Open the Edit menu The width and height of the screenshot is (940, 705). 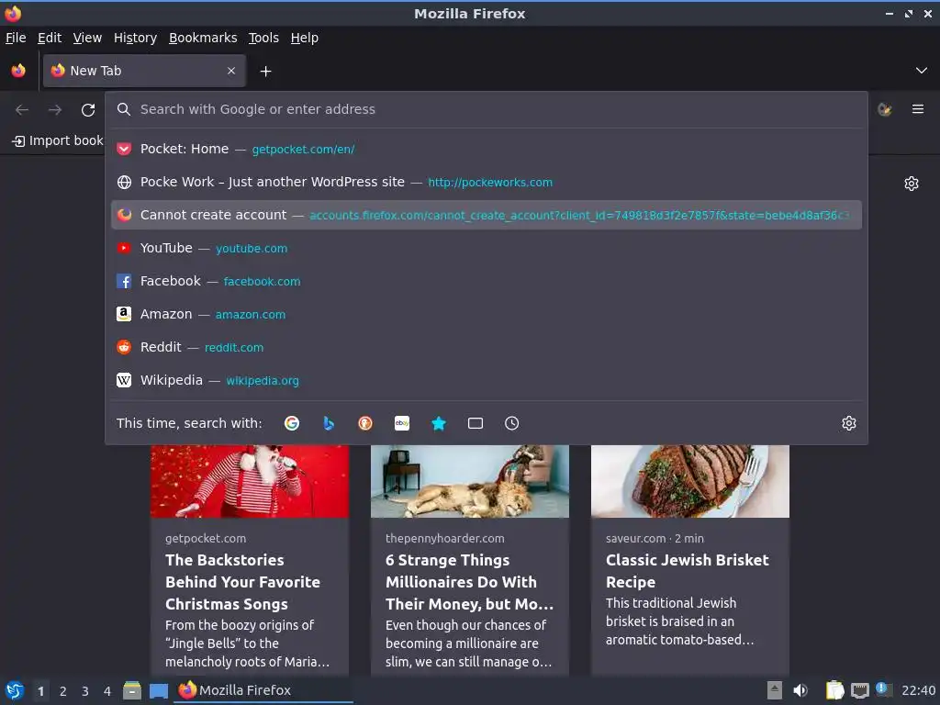tap(50, 38)
